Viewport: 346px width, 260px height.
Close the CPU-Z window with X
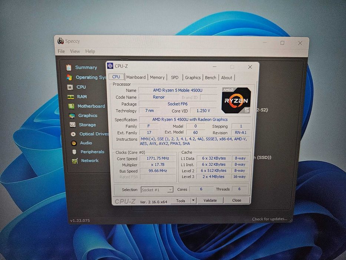pyautogui.click(x=250, y=67)
